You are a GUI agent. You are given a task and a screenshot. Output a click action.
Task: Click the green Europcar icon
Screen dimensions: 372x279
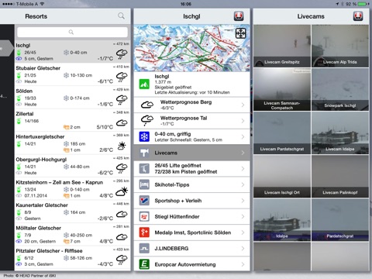tap(144, 264)
